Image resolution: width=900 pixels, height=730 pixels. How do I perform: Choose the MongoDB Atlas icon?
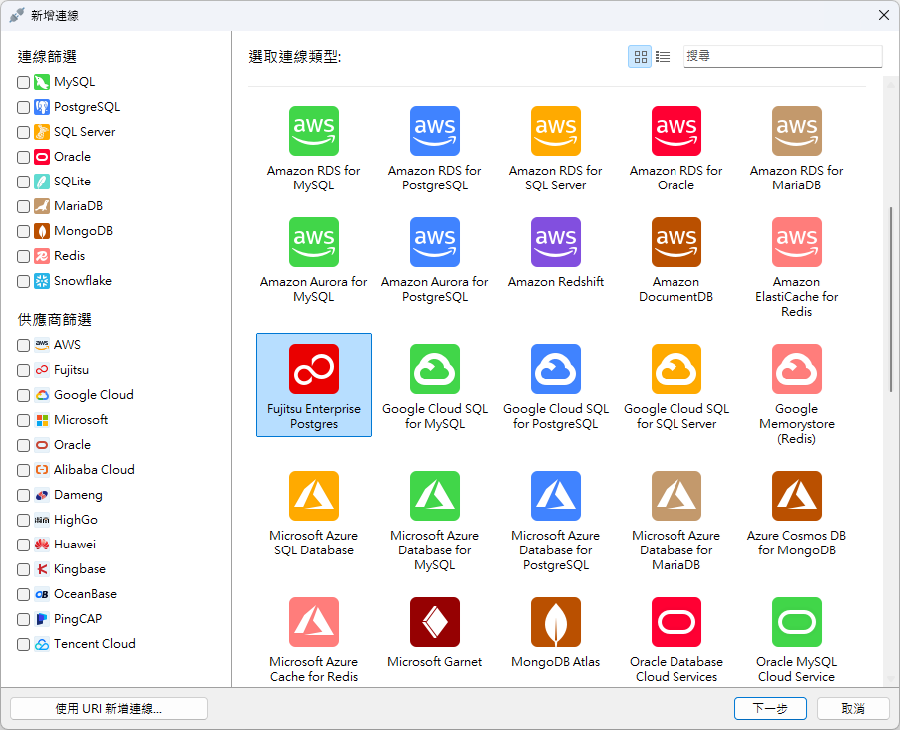click(555, 623)
